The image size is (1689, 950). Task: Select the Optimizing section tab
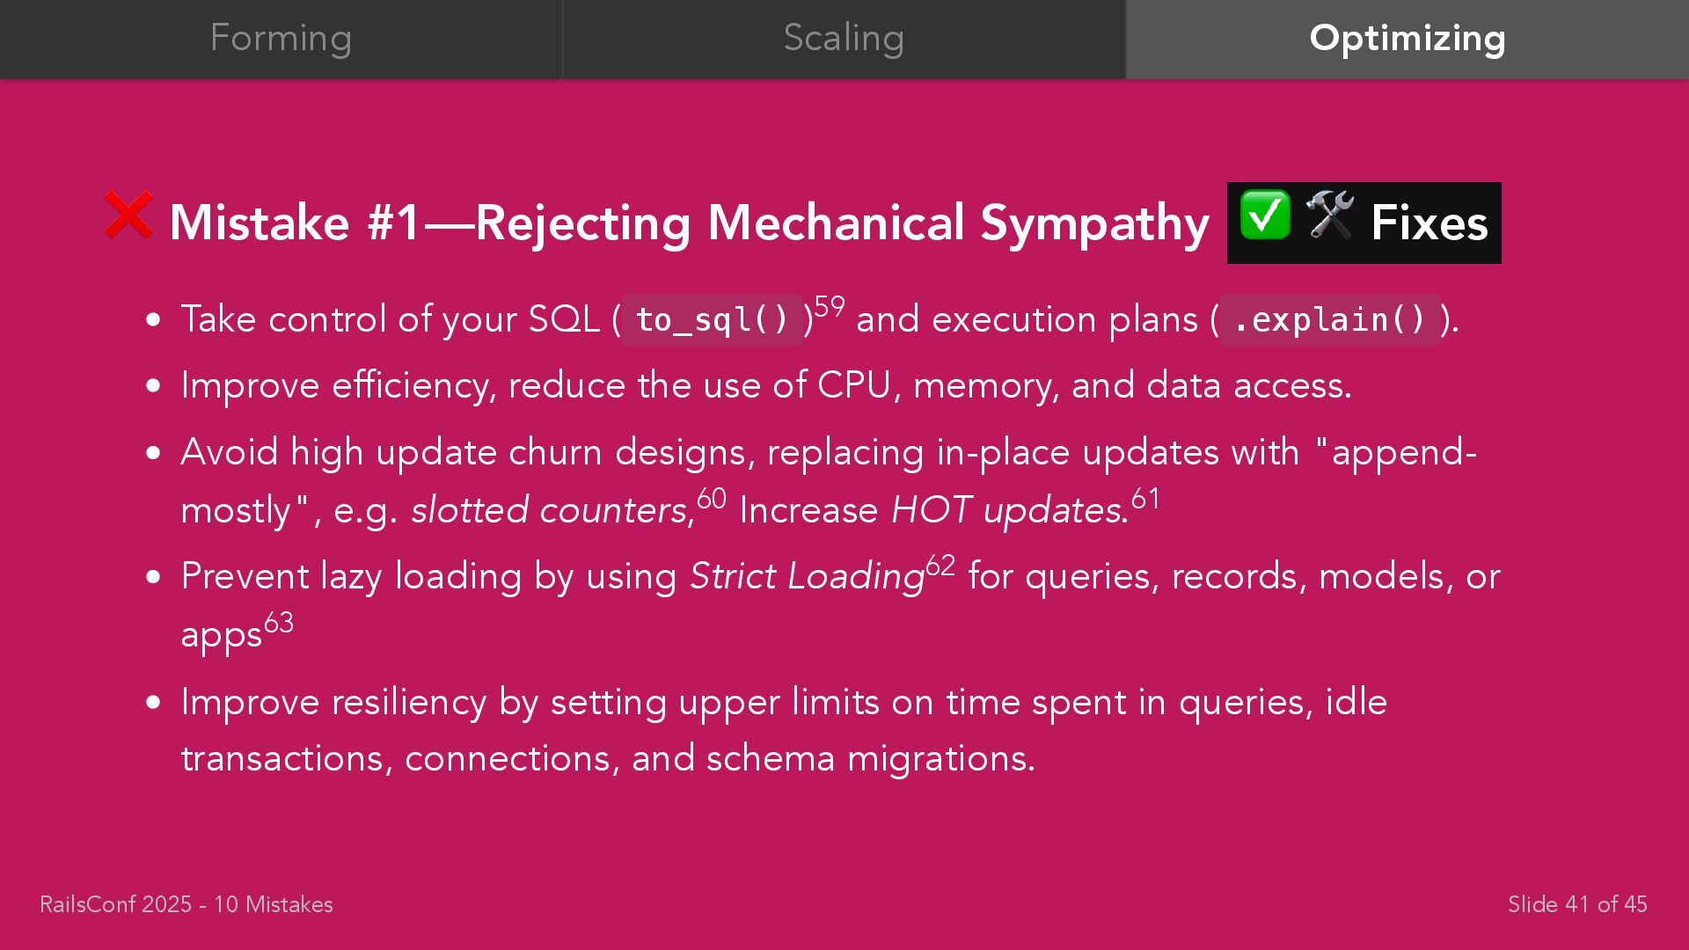click(x=1407, y=39)
